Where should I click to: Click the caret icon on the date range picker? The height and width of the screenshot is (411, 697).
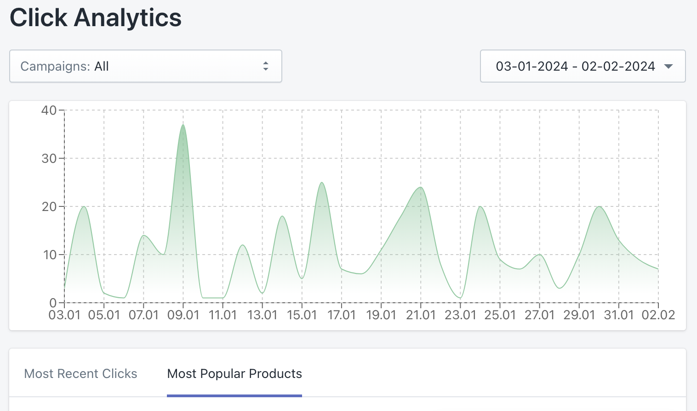(668, 66)
